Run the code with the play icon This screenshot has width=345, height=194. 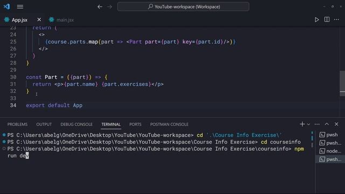[x=316, y=19]
